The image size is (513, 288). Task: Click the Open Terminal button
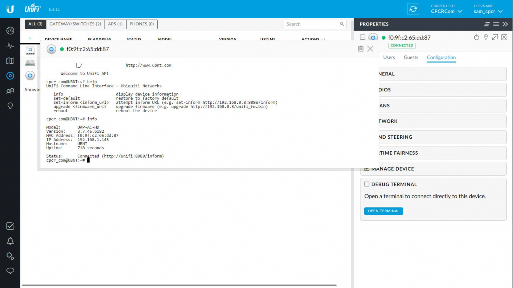(383, 211)
